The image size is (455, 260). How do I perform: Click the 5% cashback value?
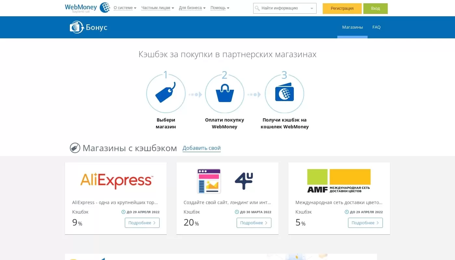click(x=300, y=223)
